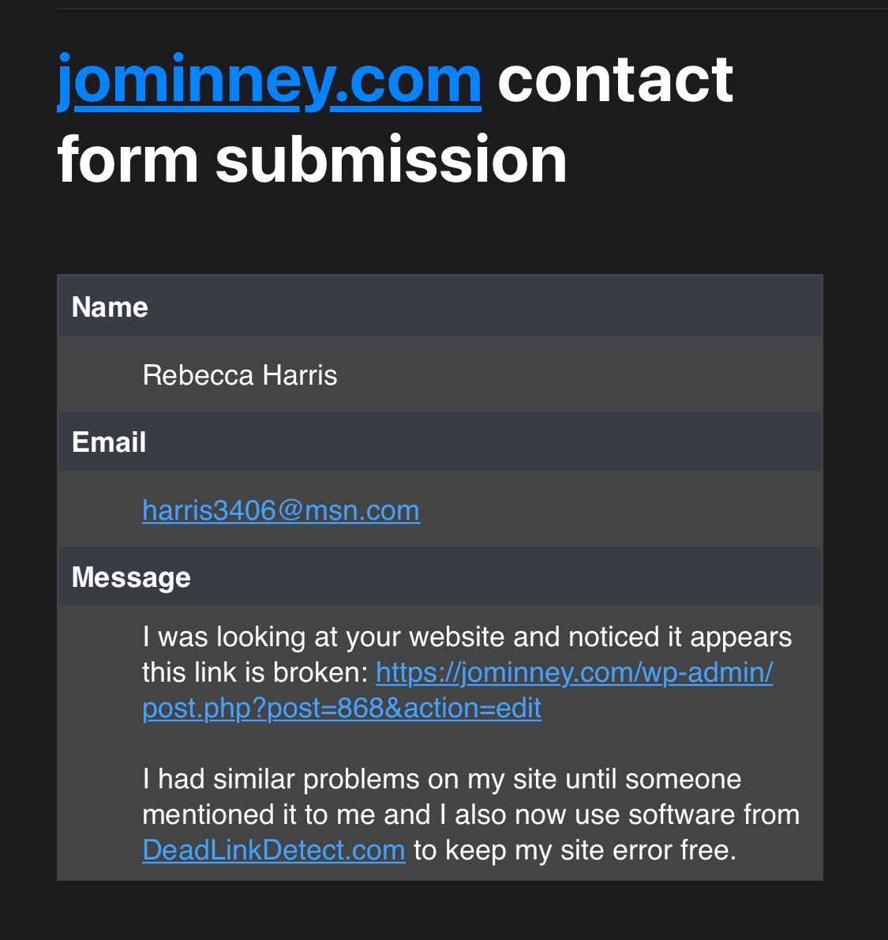Click the word 'someone' in the message
Image resolution: width=888 pixels, height=940 pixels.
click(683, 780)
